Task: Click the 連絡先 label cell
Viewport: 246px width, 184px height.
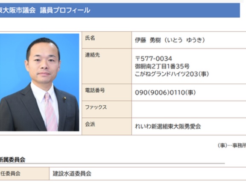Action: point(107,66)
